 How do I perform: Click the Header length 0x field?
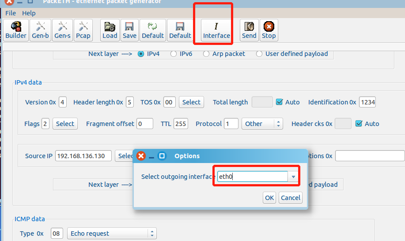pos(130,102)
